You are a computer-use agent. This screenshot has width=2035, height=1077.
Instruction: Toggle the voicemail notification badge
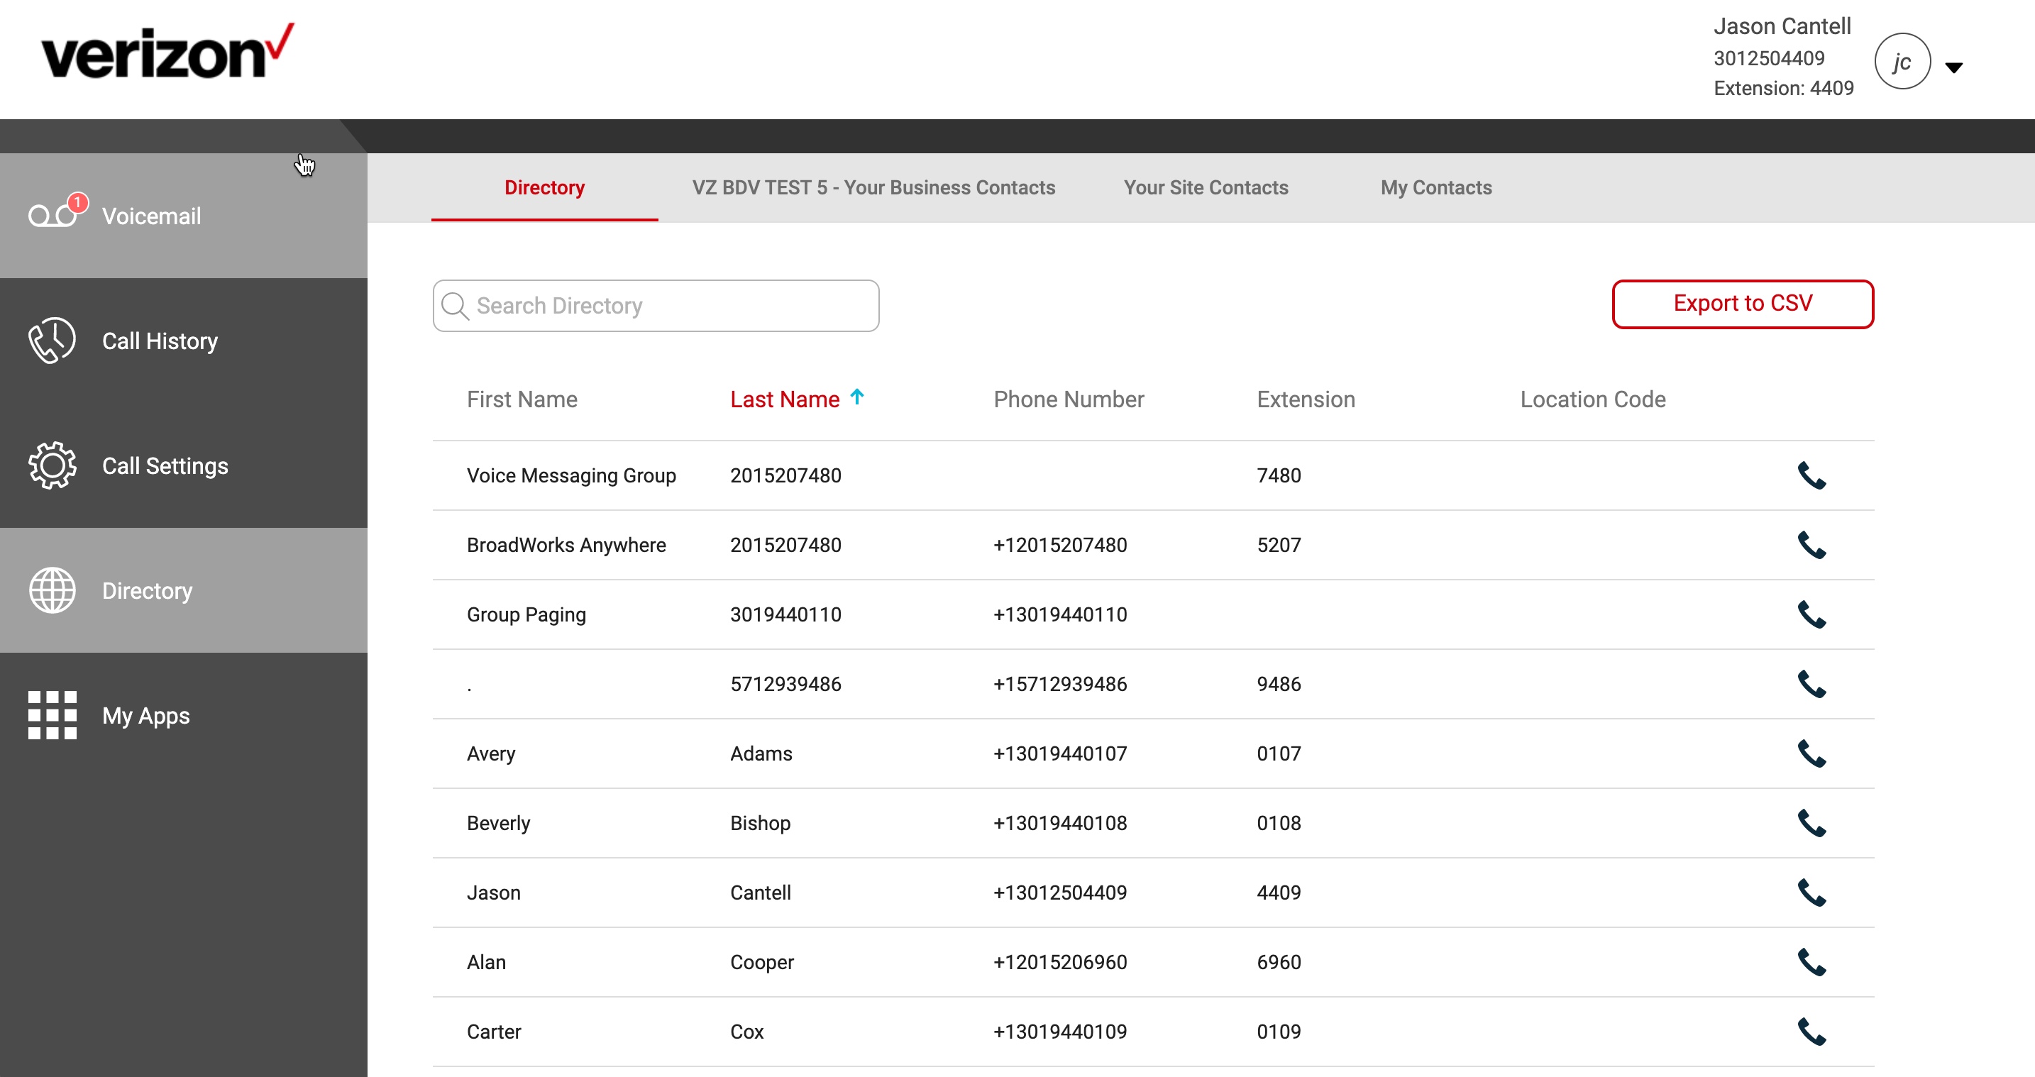(75, 204)
